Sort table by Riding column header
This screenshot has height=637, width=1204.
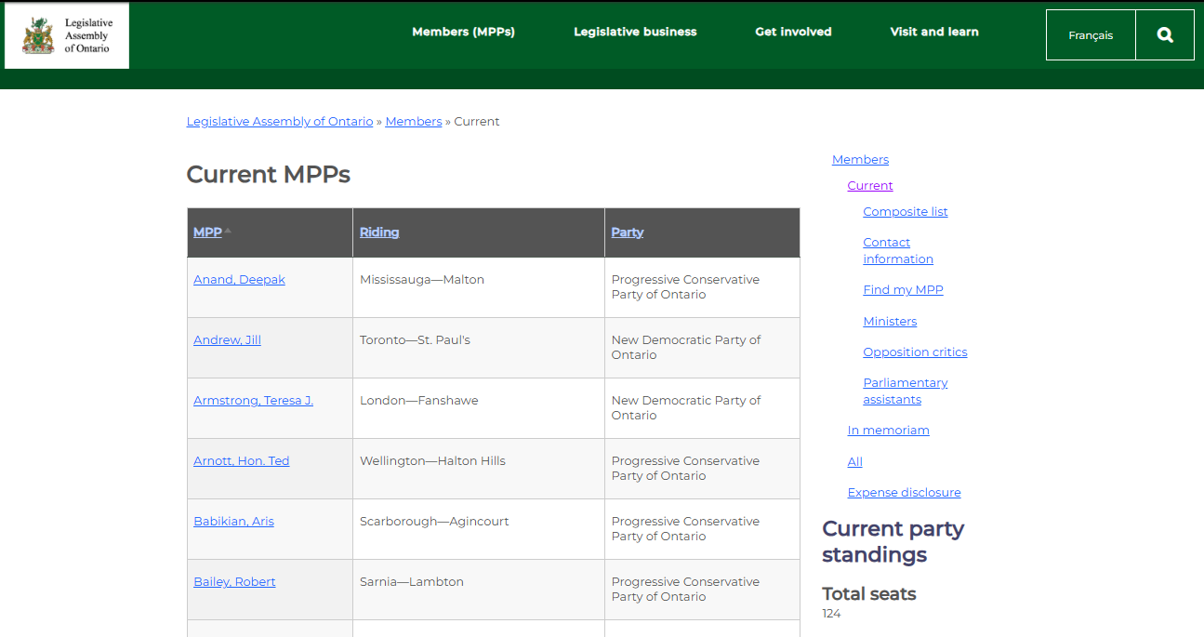(379, 232)
